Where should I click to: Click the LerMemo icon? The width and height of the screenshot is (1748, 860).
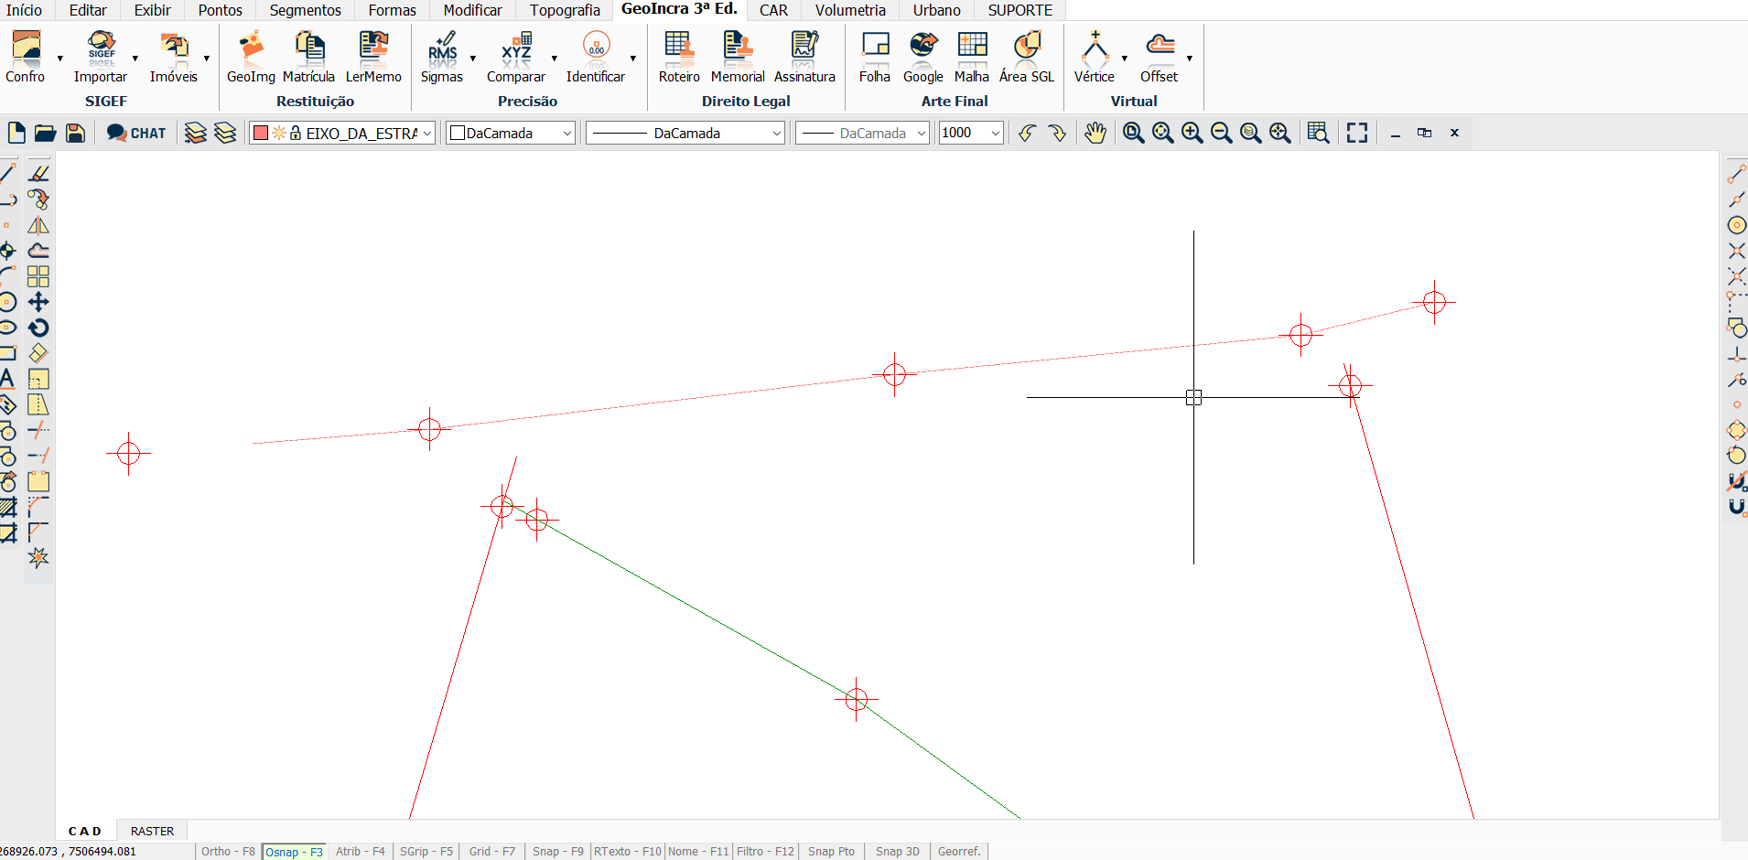(372, 57)
